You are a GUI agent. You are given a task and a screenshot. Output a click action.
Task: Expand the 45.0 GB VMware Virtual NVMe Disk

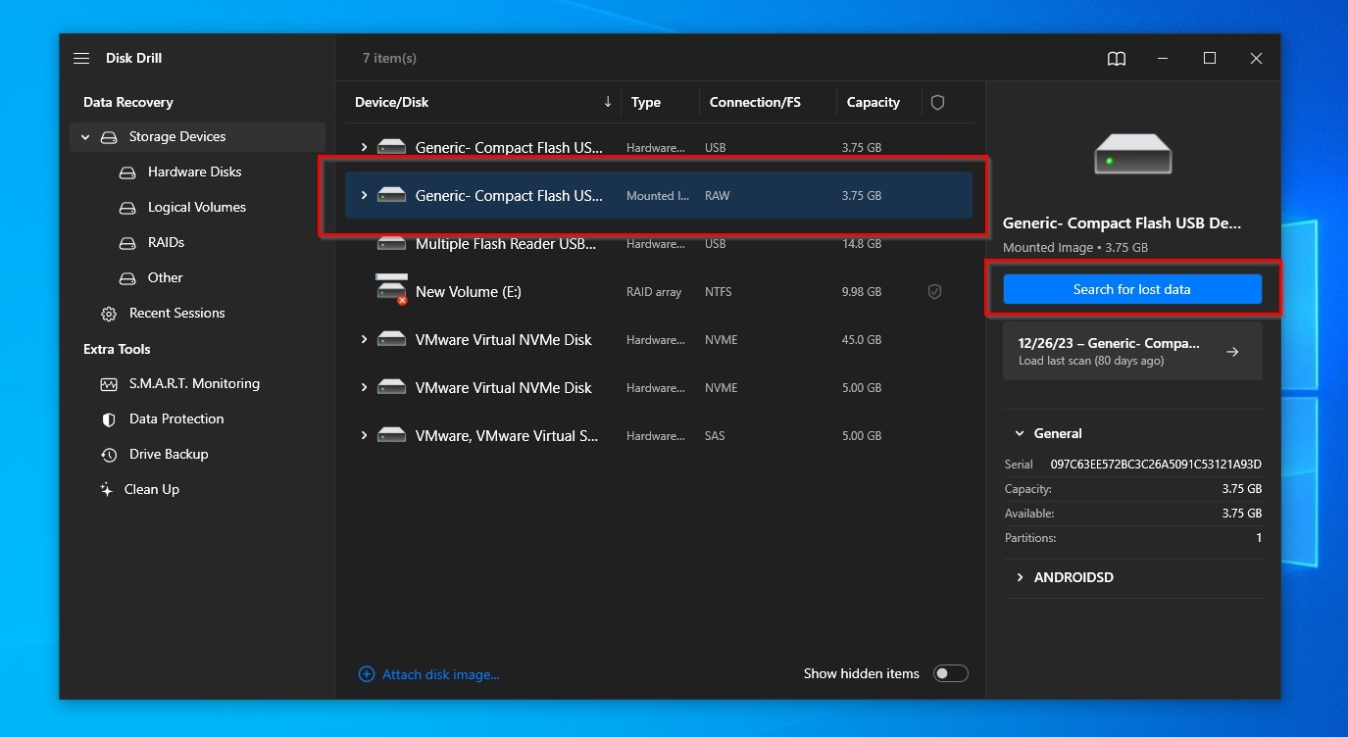pos(364,340)
